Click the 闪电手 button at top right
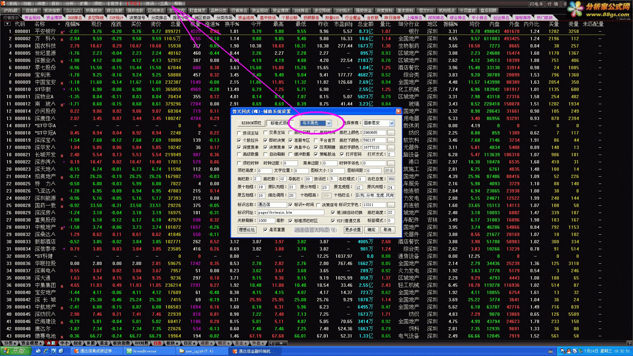This screenshot has width=633, height=356. point(536,4)
